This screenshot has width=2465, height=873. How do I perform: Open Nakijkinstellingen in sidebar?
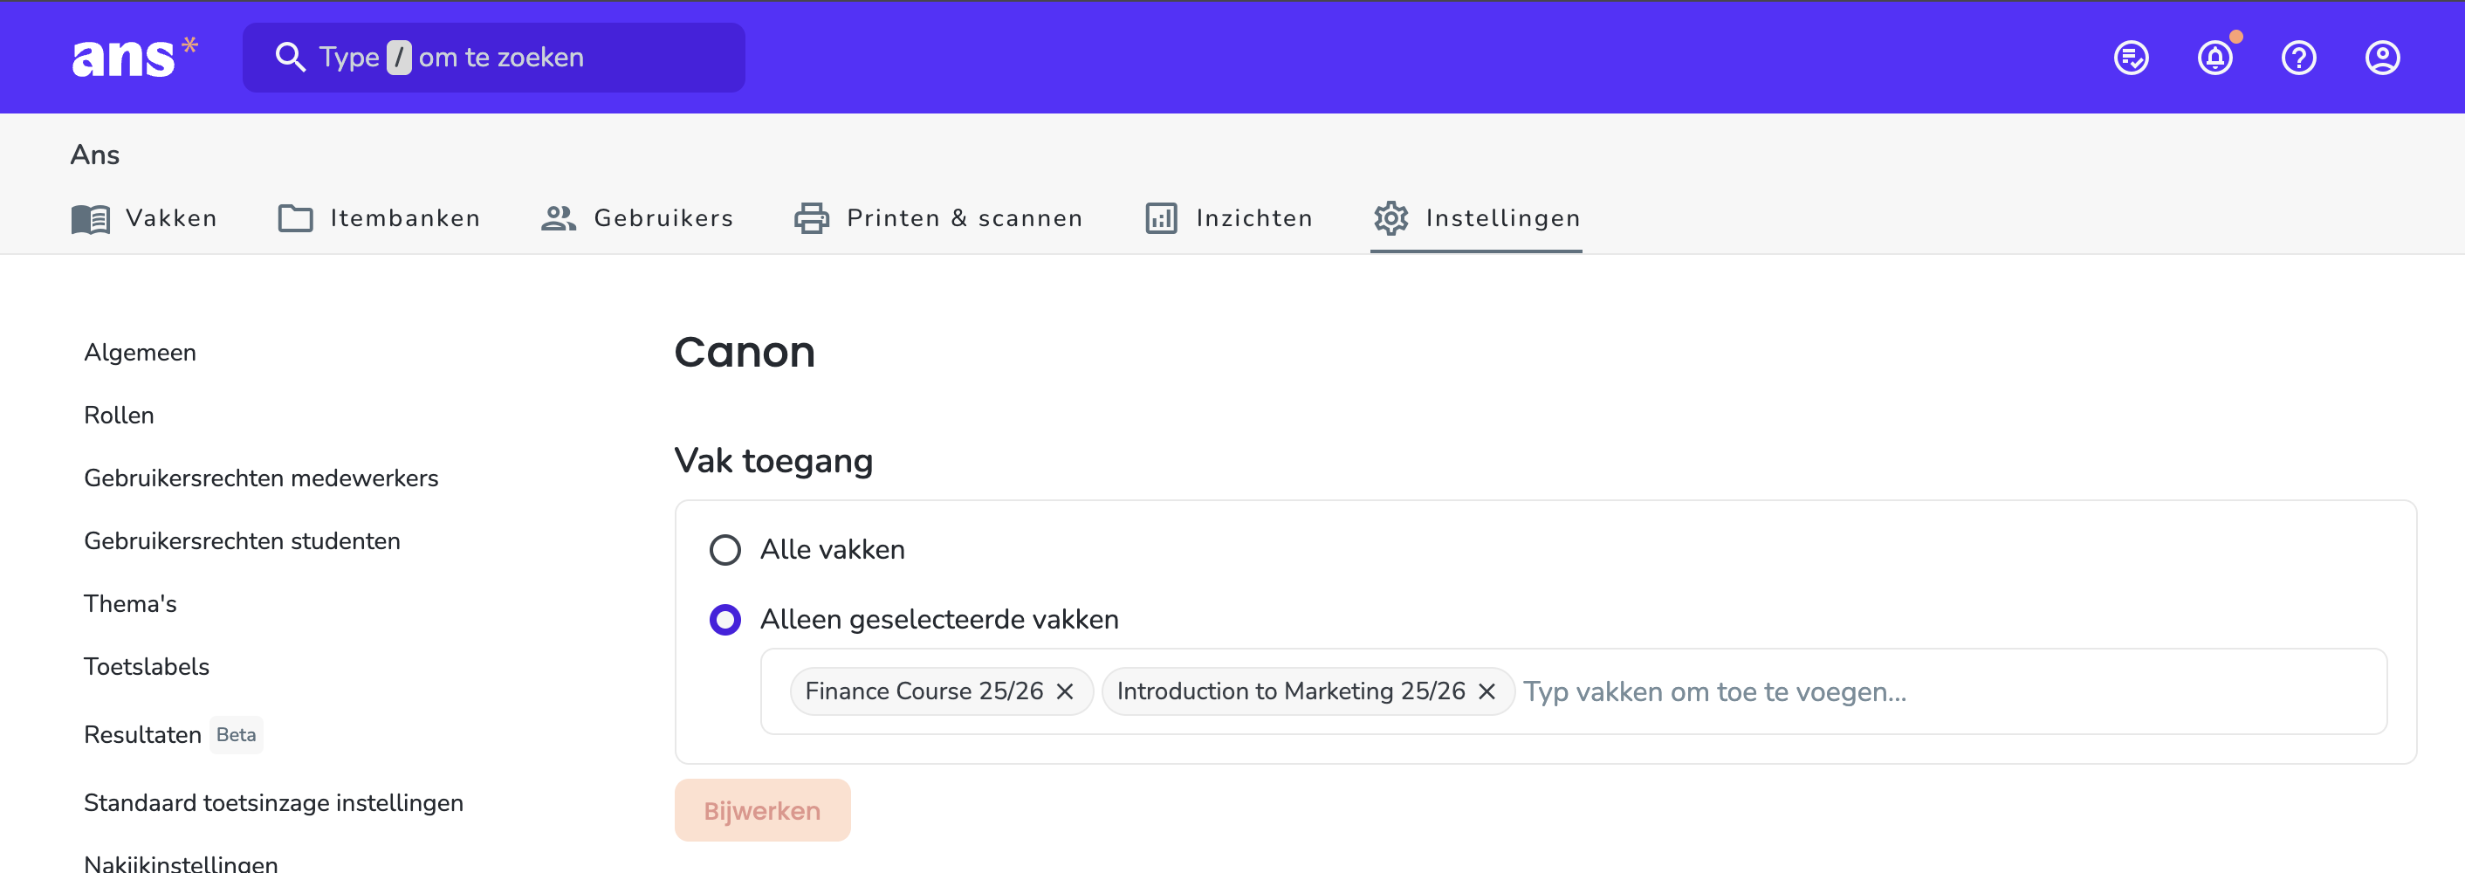[x=181, y=863]
